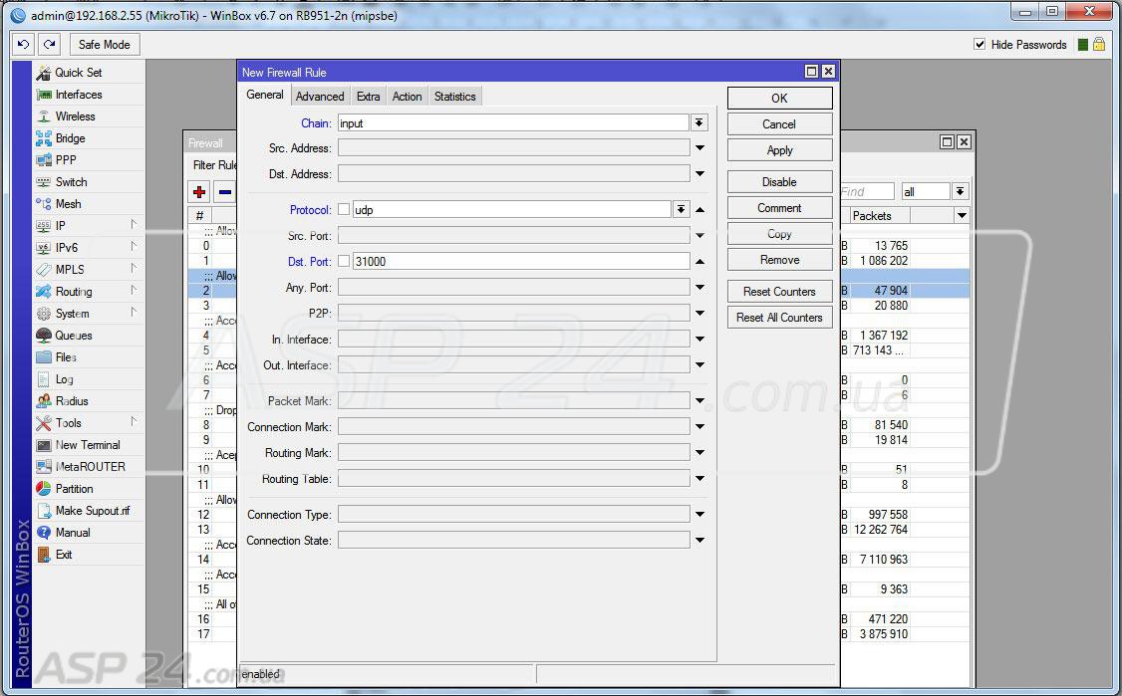
Task: Open the Wireless menu item
Action: point(75,116)
